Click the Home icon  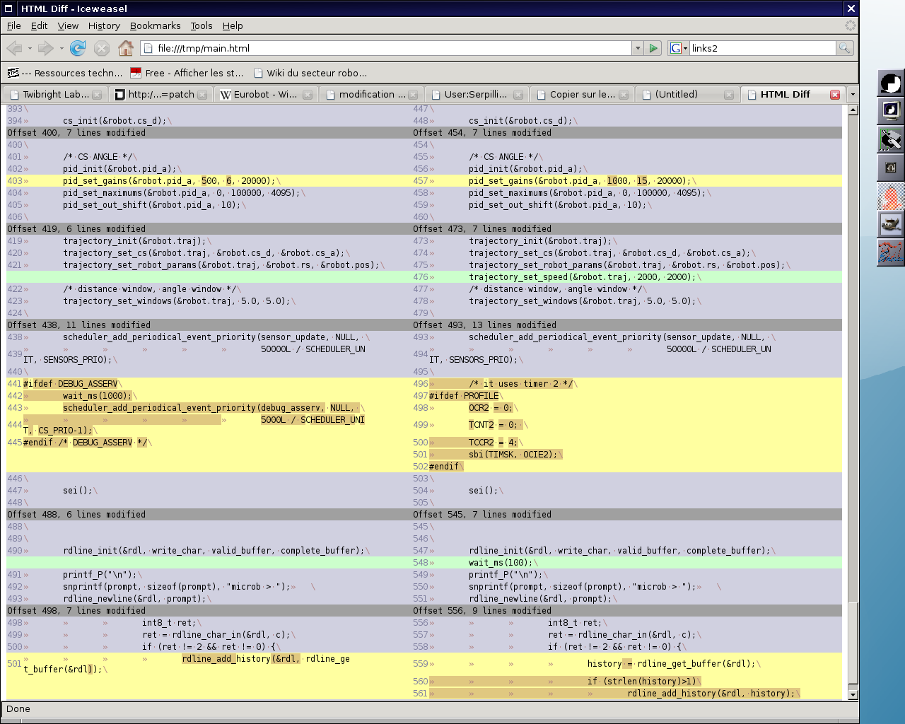(126, 48)
